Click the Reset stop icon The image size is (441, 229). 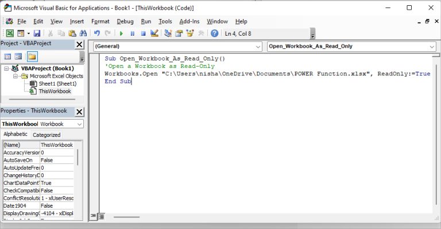point(143,33)
